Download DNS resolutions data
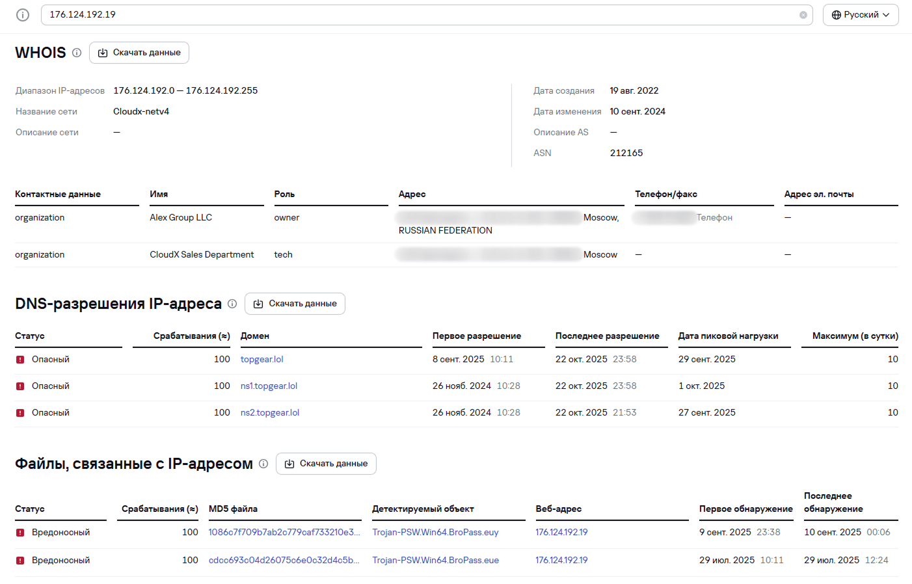This screenshot has height=584, width=912. click(295, 304)
